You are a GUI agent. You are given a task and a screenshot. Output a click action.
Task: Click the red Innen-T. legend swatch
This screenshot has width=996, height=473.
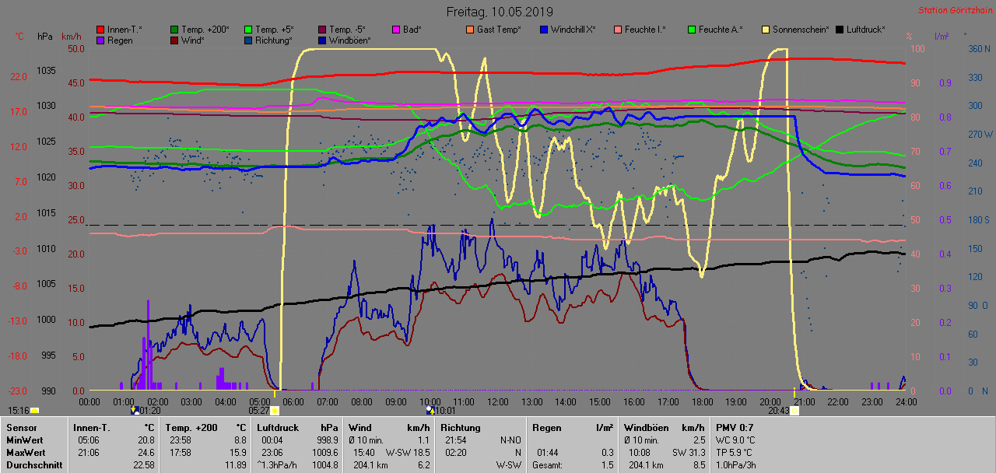101,30
